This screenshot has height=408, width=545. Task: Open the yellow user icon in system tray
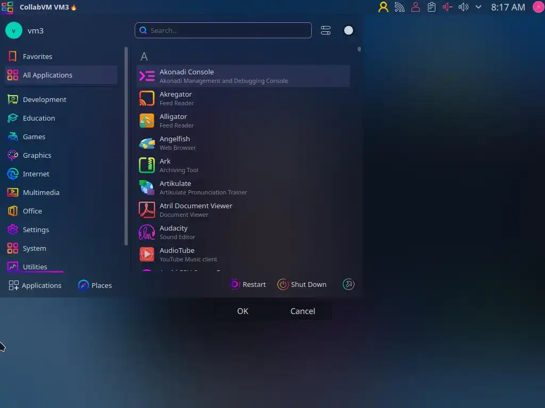coord(383,7)
